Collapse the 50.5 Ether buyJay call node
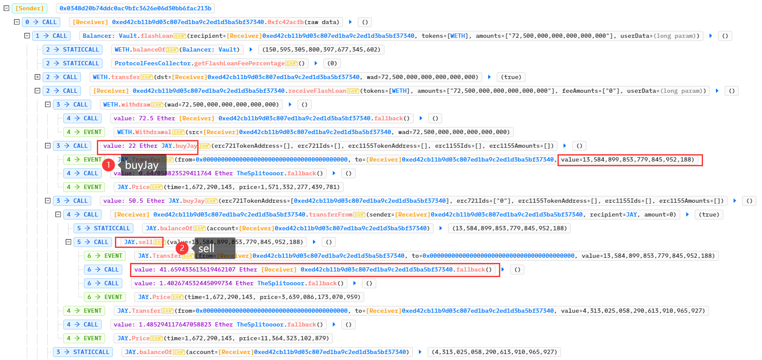The height and width of the screenshot is (360, 762). [48, 201]
